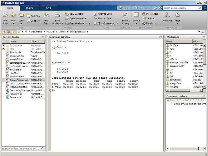Open the address bar path history dropdown
This screenshot has height=156, width=208.
pyautogui.click(x=199, y=32)
